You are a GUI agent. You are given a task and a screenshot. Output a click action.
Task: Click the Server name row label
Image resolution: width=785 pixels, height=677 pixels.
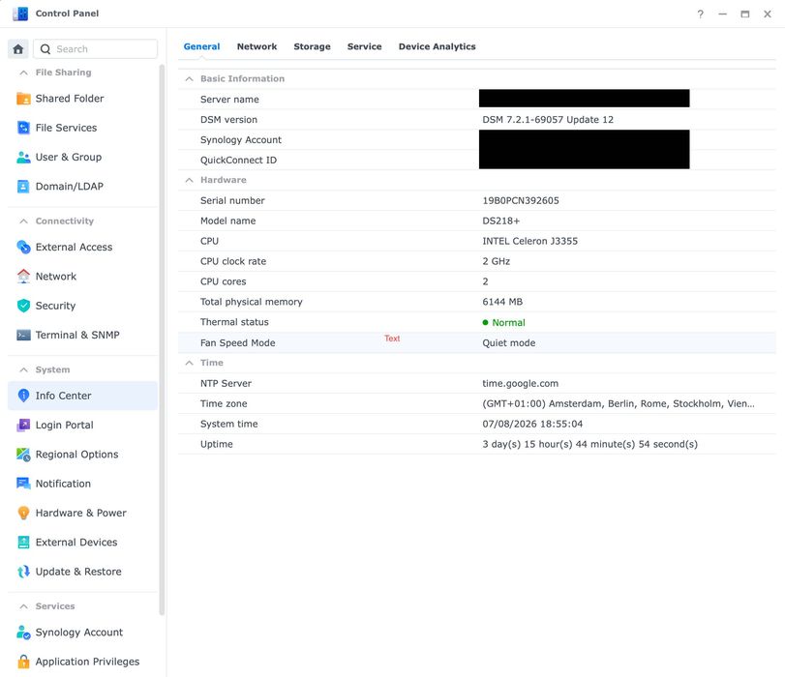coord(229,99)
